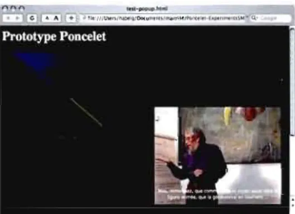
Task: Close the browser window with the red button
Action: tap(5, 9)
